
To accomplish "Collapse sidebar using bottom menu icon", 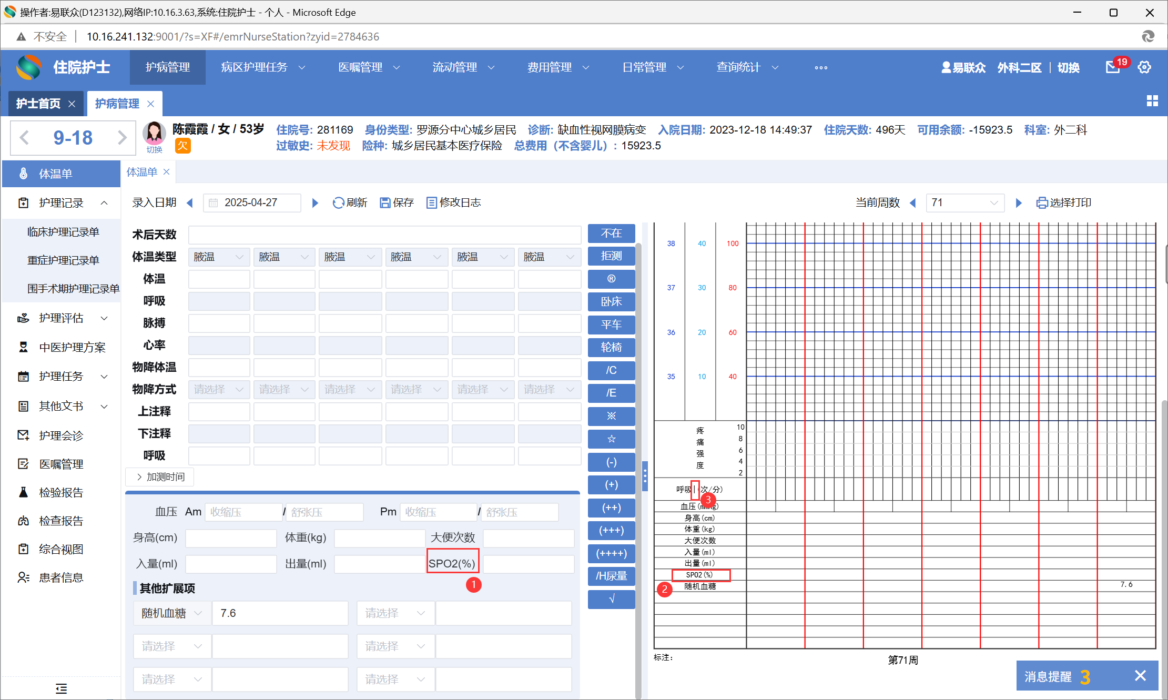I will point(61,688).
